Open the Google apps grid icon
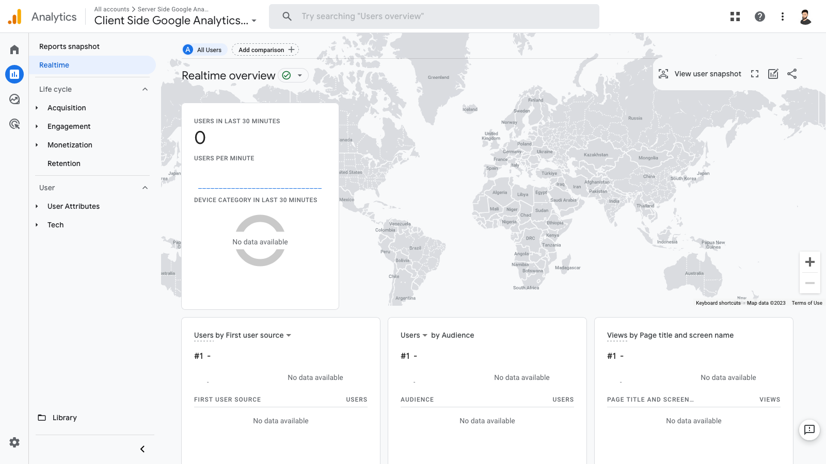 click(x=735, y=16)
